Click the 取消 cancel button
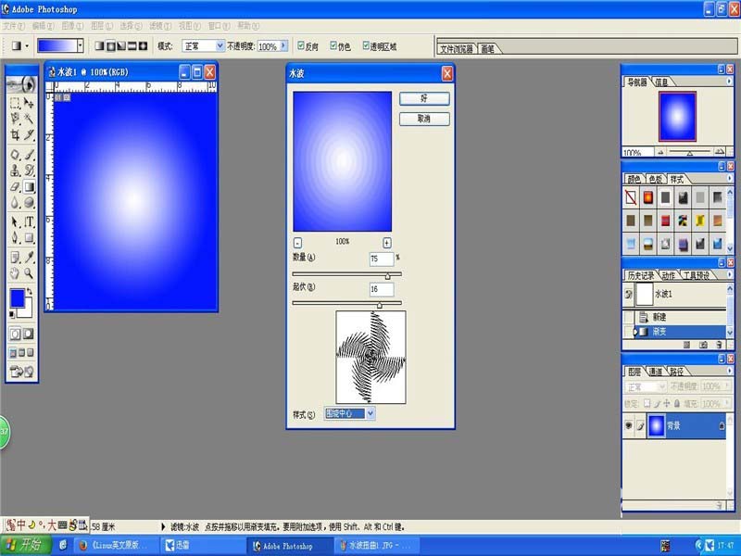Viewport: 741px width, 556px height. [424, 119]
